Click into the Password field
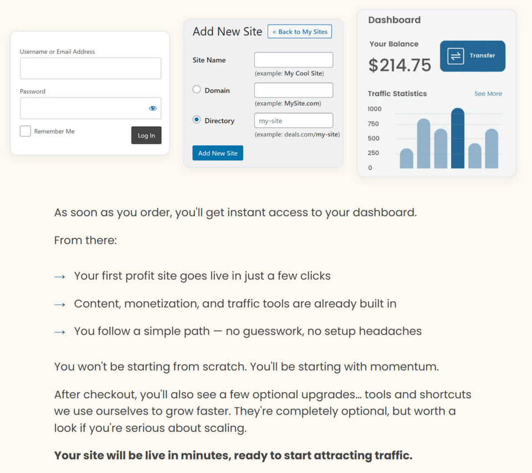Screen dimensions: 532x473 point(83,109)
